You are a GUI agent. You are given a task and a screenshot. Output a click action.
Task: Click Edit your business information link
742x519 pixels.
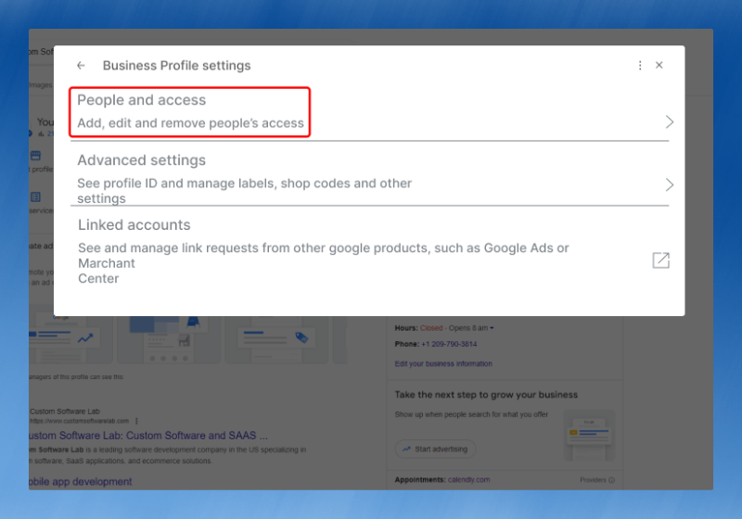[443, 363]
